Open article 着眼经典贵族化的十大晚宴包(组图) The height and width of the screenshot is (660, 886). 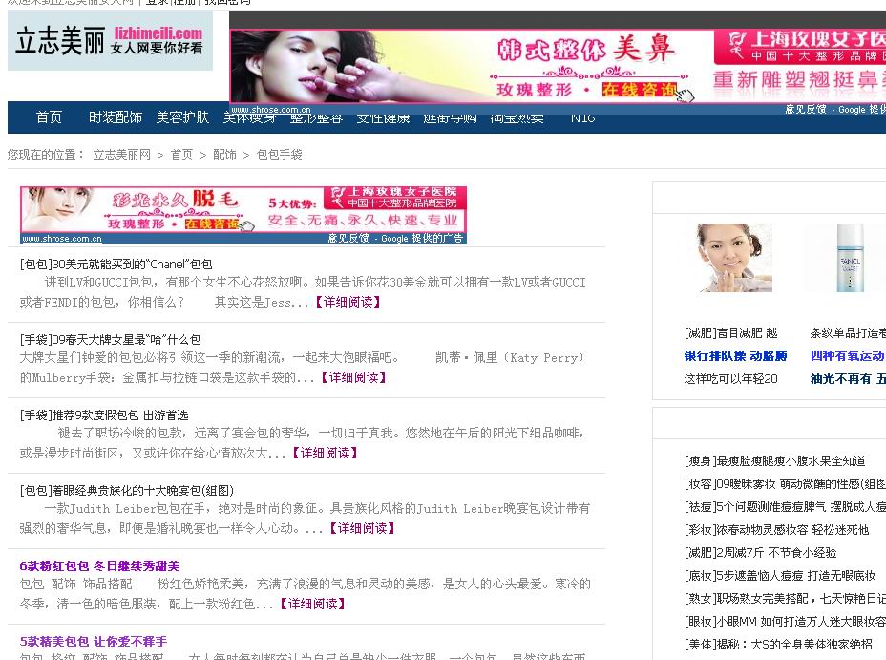pyautogui.click(x=127, y=491)
